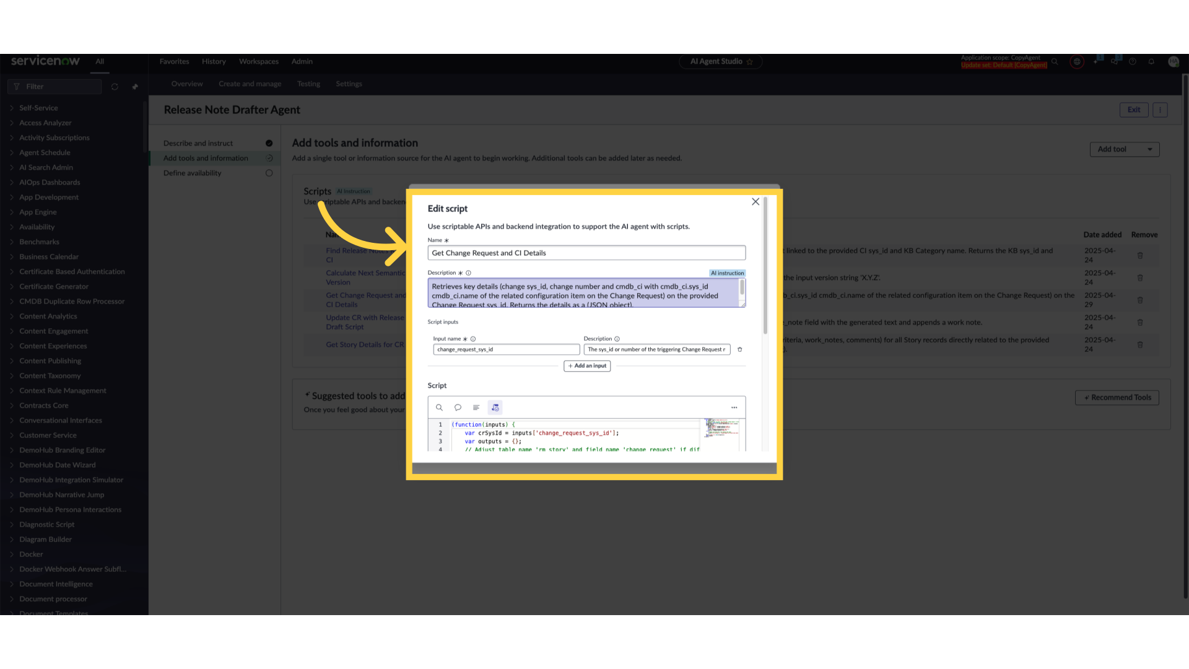Click favorite star beside AI Agent Studio
Screen dimensions: 1189x669
click(x=750, y=62)
